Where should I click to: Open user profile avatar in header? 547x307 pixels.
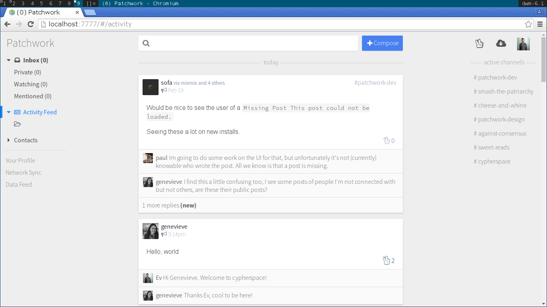click(x=523, y=44)
